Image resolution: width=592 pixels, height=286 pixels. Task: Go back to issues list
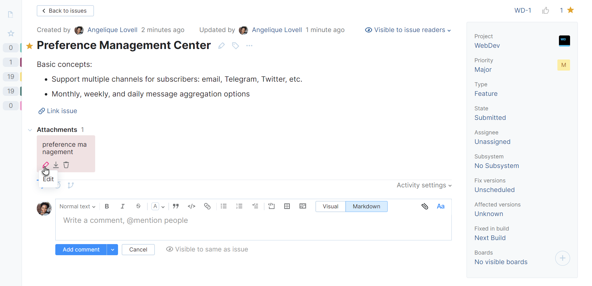tap(65, 11)
